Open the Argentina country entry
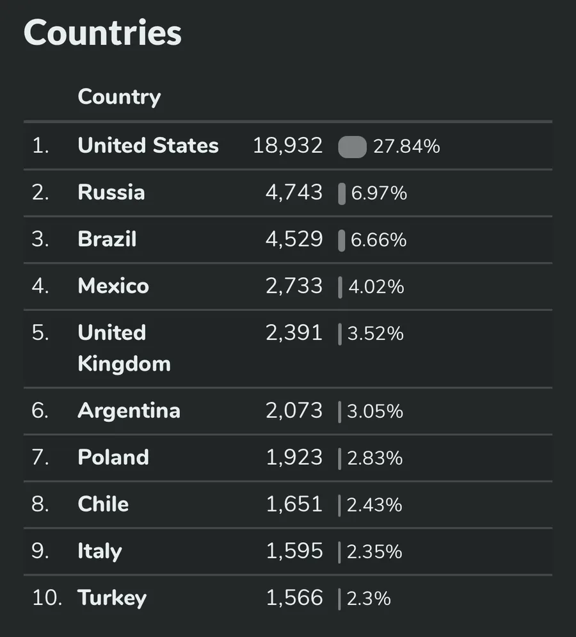576x637 pixels. [129, 410]
